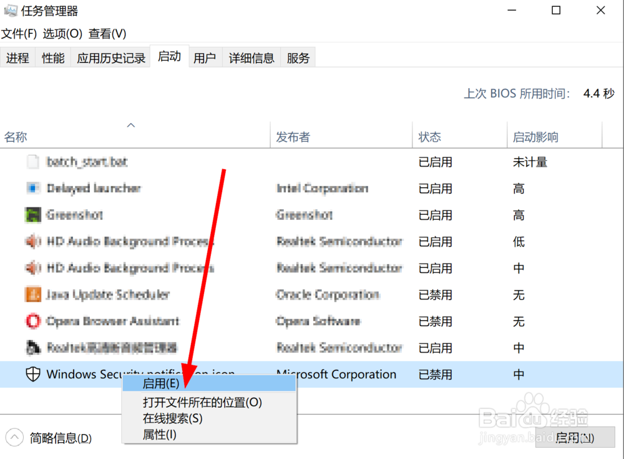Click the batch_start.bat file icon
This screenshot has width=624, height=459.
click(32, 162)
